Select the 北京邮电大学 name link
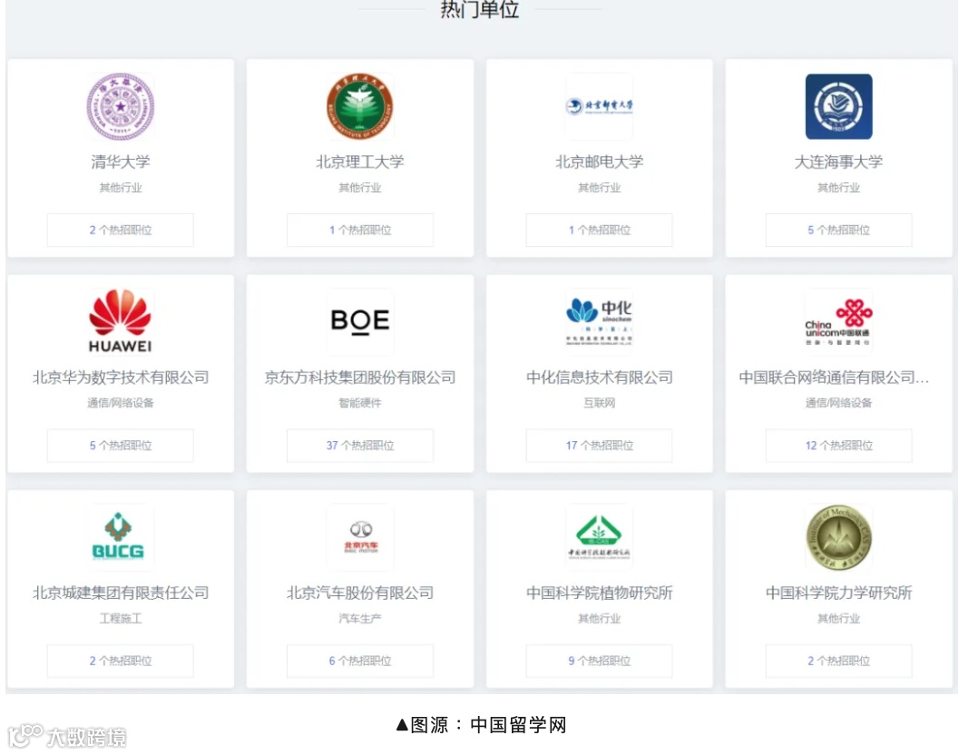The image size is (969, 755). (599, 162)
